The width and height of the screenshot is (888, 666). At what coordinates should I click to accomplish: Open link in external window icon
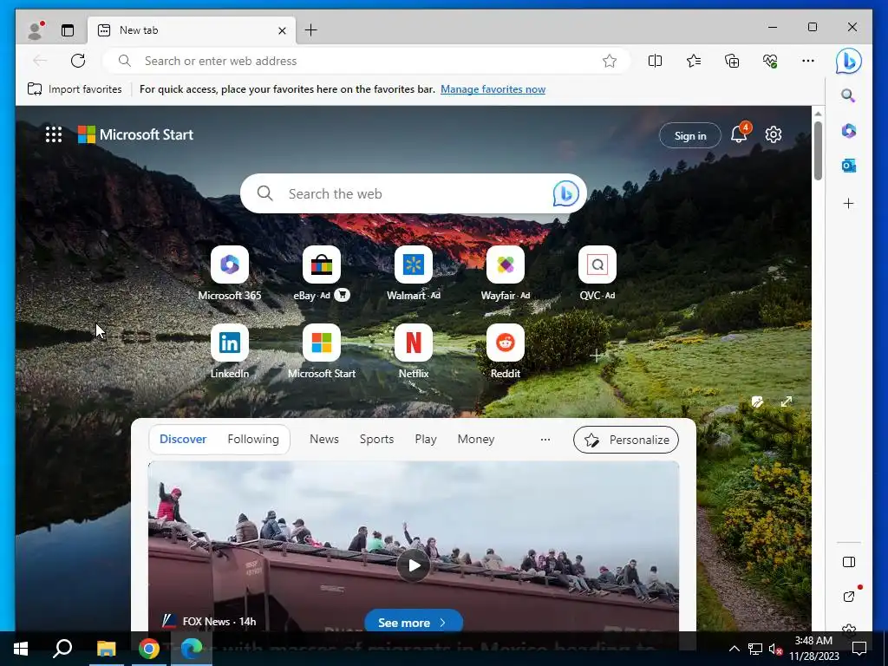pos(848,597)
